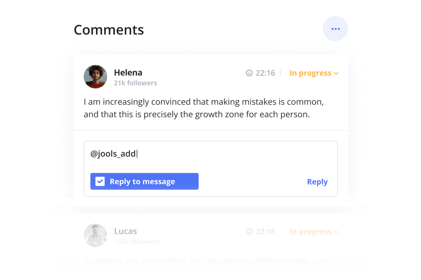
Task: Open Helena's profile picture
Action: [95, 77]
